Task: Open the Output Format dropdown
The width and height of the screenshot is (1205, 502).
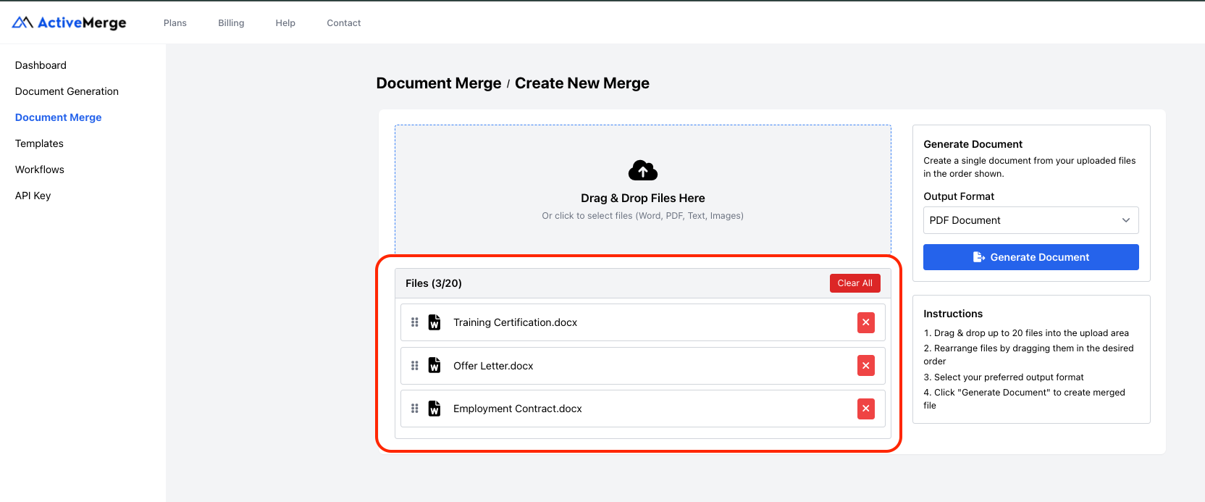Action: click(1031, 220)
